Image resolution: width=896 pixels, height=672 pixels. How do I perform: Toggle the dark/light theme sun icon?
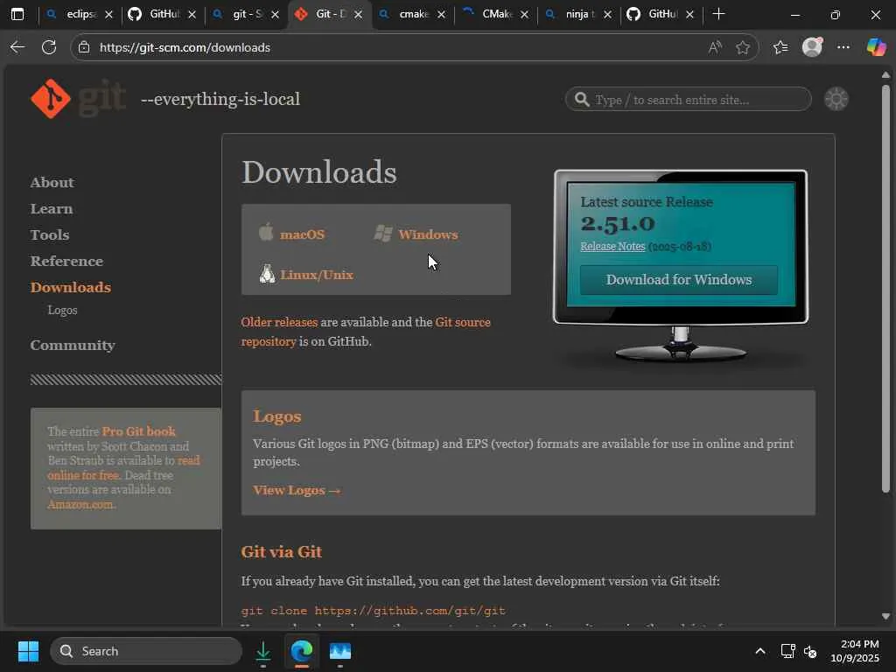[x=836, y=100]
